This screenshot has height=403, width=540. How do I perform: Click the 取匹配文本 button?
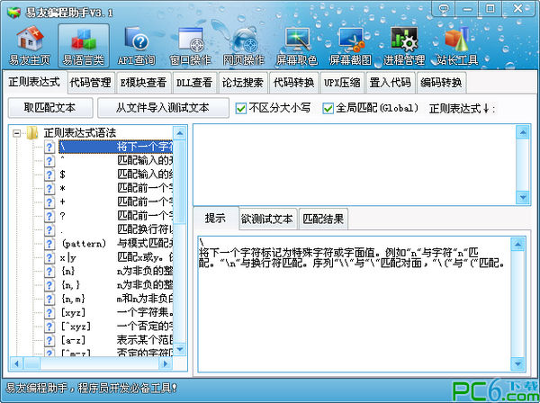pyautogui.click(x=49, y=108)
